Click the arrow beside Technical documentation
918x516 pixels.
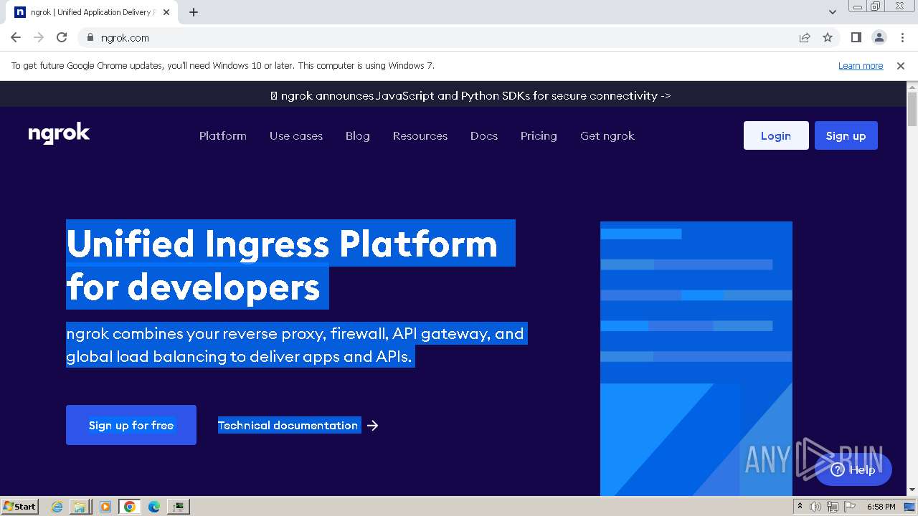click(x=372, y=425)
